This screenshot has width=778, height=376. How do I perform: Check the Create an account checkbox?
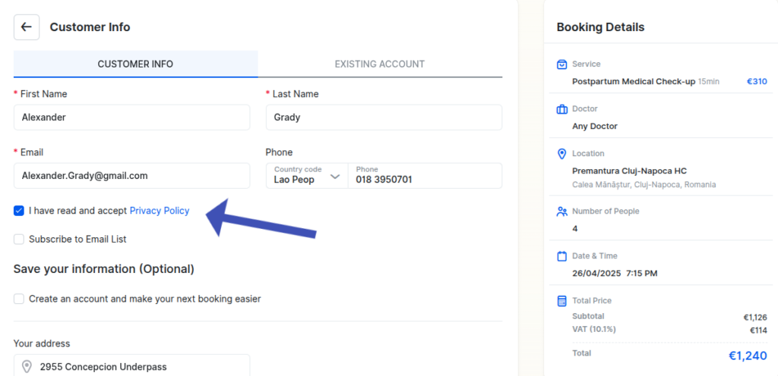coord(19,299)
